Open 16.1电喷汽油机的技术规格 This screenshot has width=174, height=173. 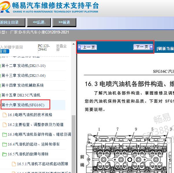30,115
